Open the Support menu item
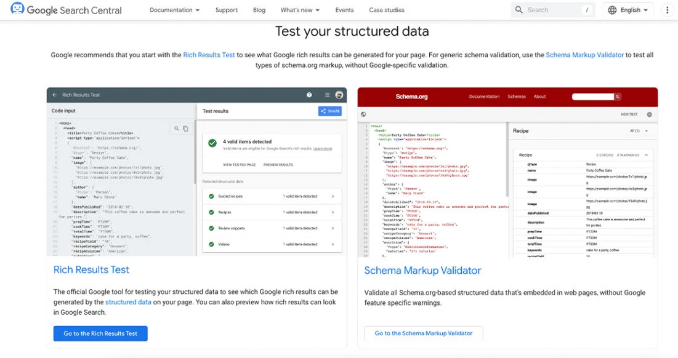This screenshot has width=678, height=358. 227,10
